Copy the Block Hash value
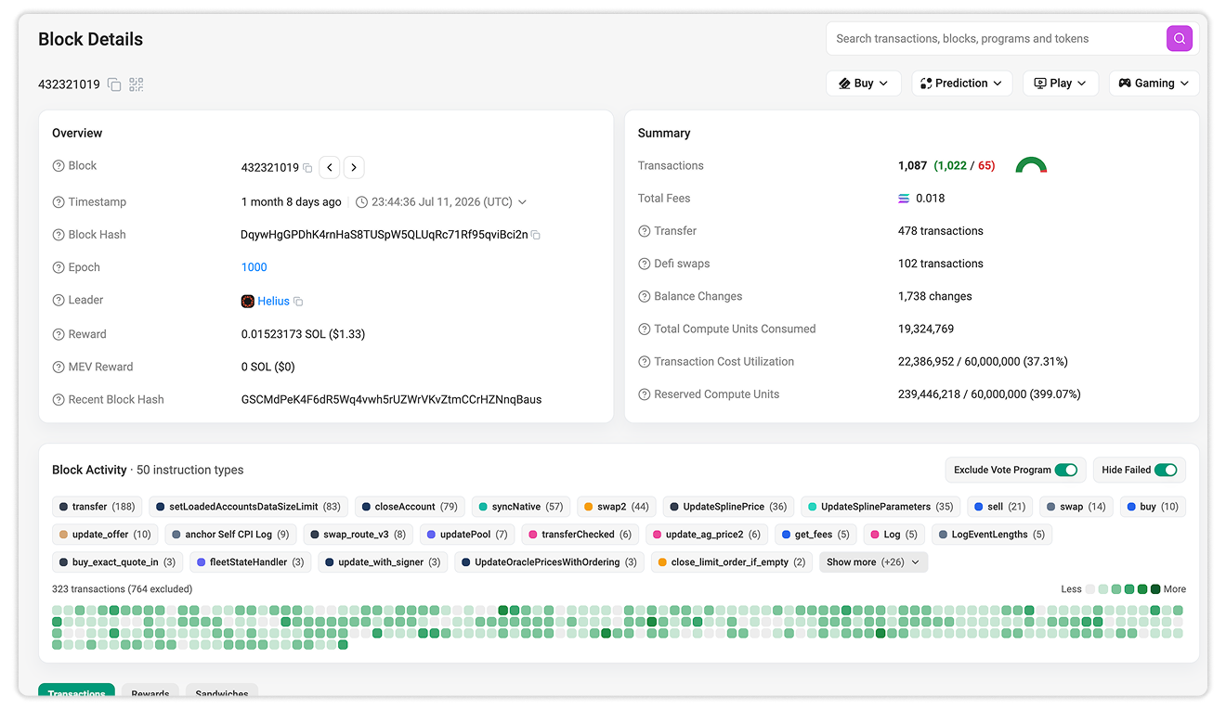 click(536, 235)
